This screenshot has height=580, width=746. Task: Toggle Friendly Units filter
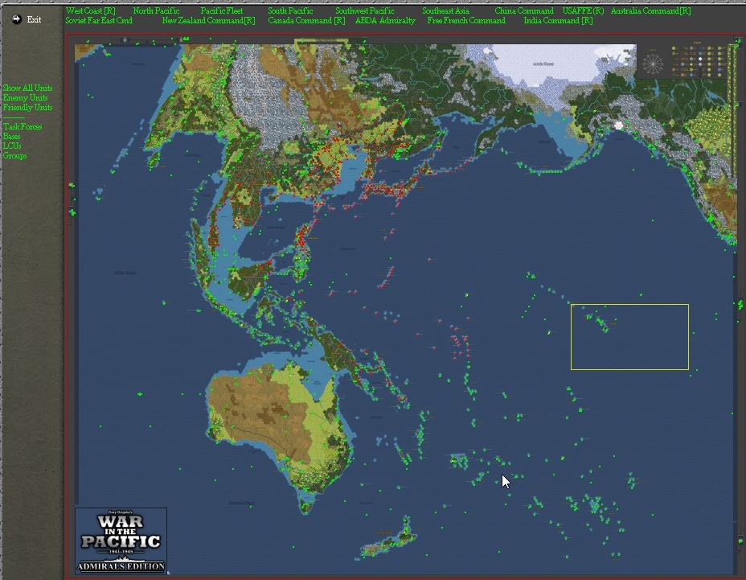27,108
